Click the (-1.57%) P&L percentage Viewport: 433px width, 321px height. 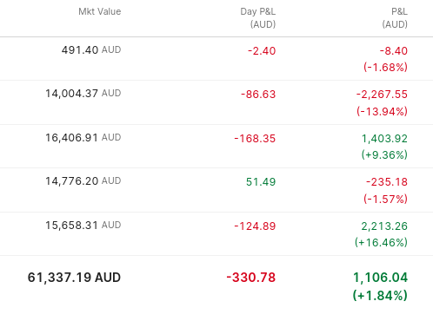click(385, 199)
